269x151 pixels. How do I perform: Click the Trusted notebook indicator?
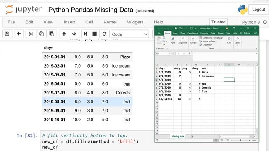pos(219,22)
